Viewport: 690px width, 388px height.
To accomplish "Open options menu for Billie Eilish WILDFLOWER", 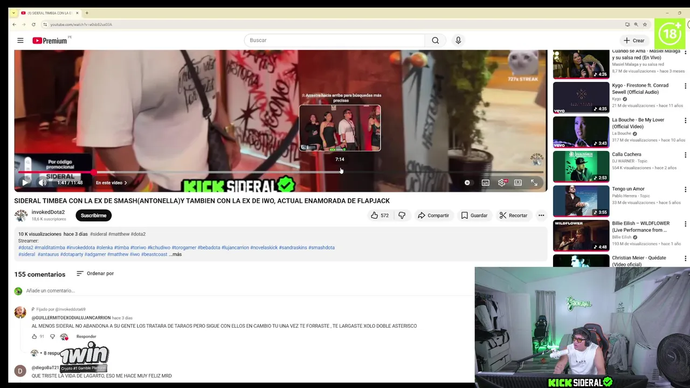I will pos(685,224).
